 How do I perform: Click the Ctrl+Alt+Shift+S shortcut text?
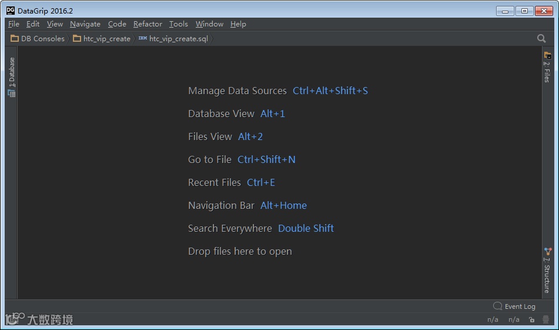coord(330,91)
